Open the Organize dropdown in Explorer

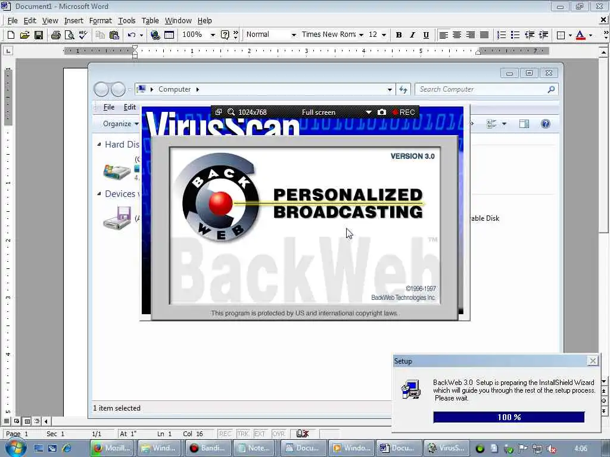pyautogui.click(x=120, y=124)
